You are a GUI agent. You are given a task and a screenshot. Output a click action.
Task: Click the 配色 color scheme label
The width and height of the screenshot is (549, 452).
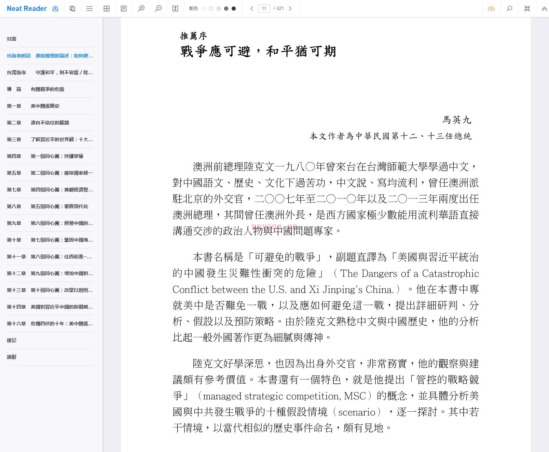point(193,9)
